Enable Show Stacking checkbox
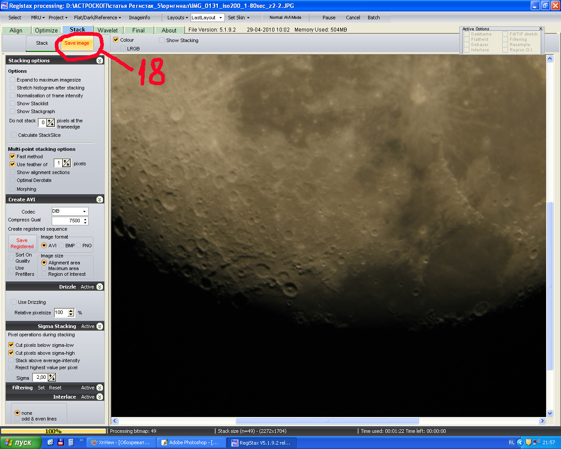561x449 pixels. point(162,40)
